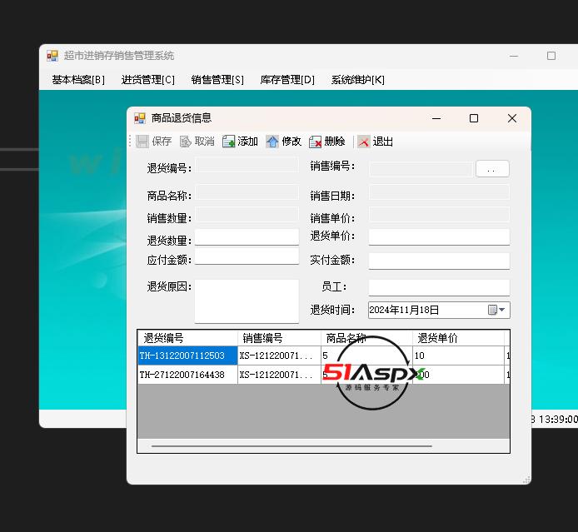Click the disabled 销售日期 field
The height and width of the screenshot is (532, 578).
439,192
